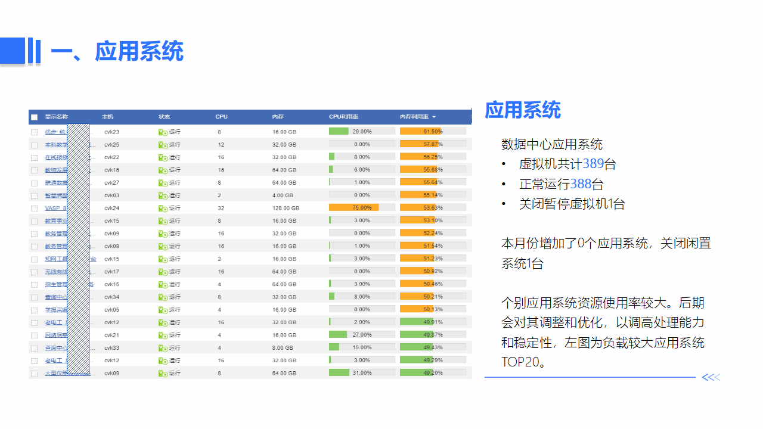The width and height of the screenshot is (763, 429).
Task: Click the 57.87% memory utilization value
Action: point(433,144)
